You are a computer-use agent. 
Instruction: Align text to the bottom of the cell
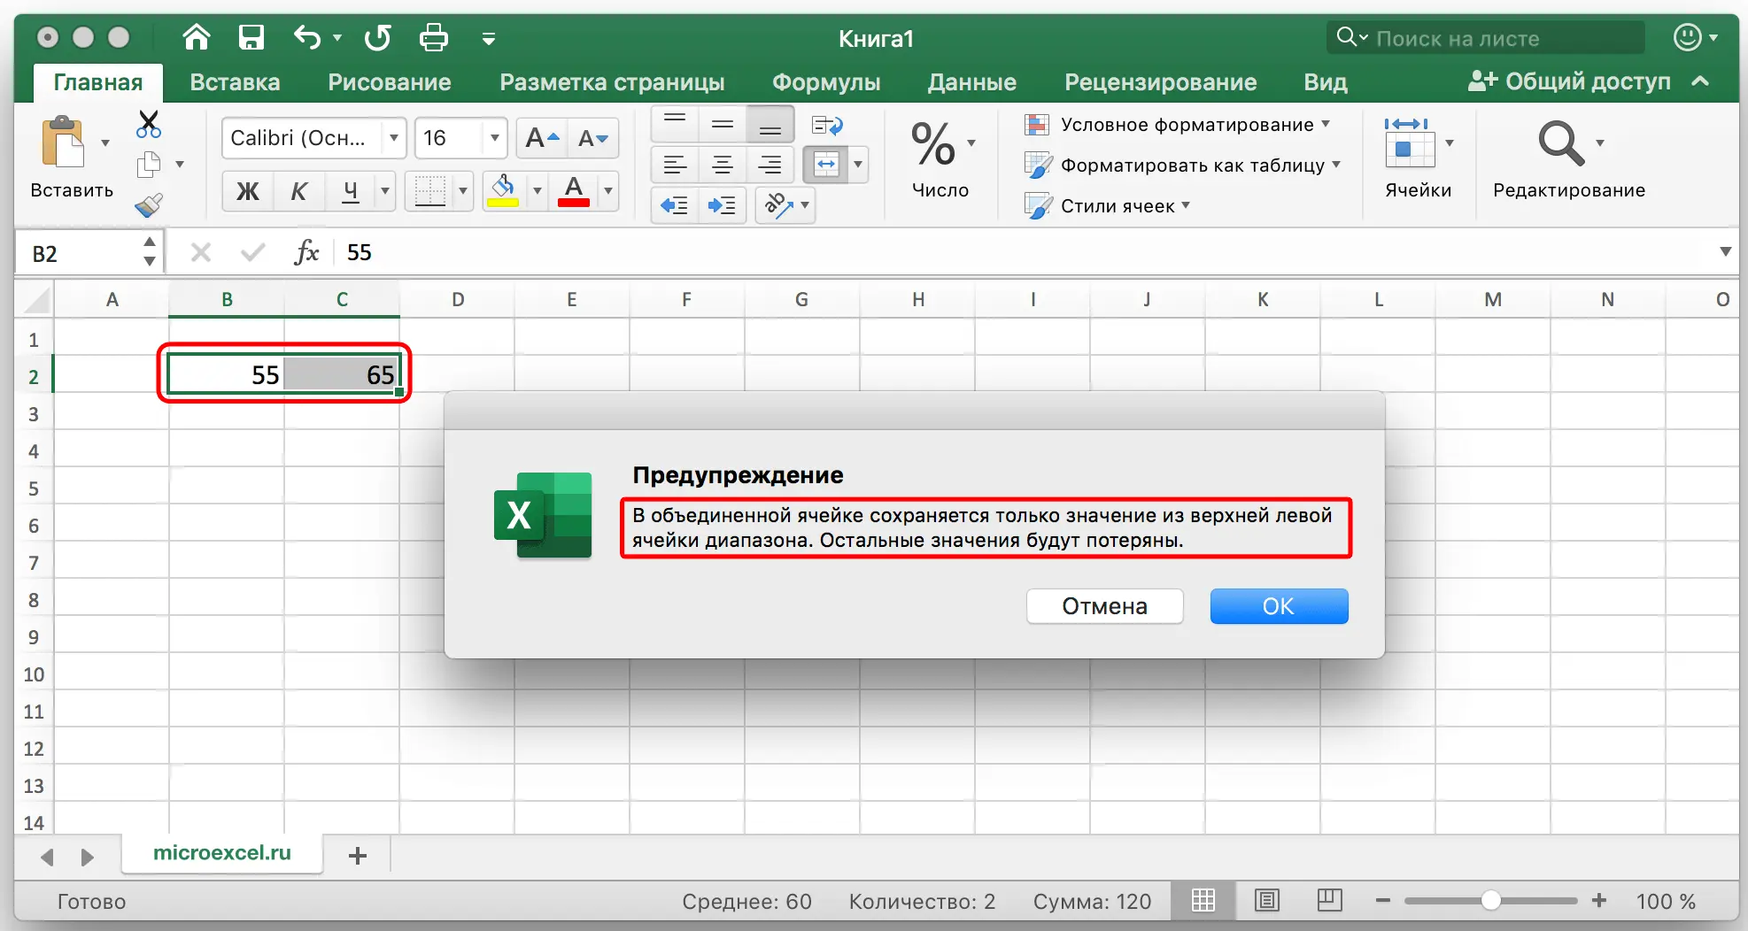pyautogui.click(x=770, y=124)
